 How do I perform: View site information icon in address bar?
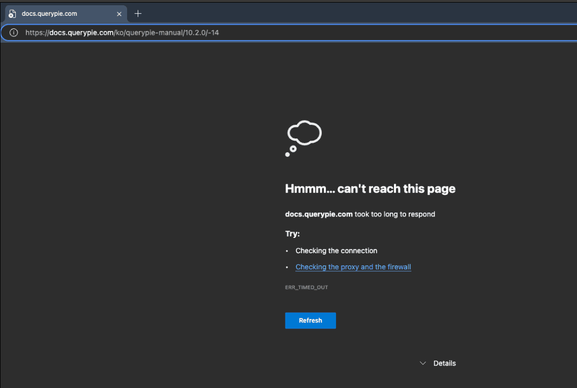pyautogui.click(x=14, y=33)
